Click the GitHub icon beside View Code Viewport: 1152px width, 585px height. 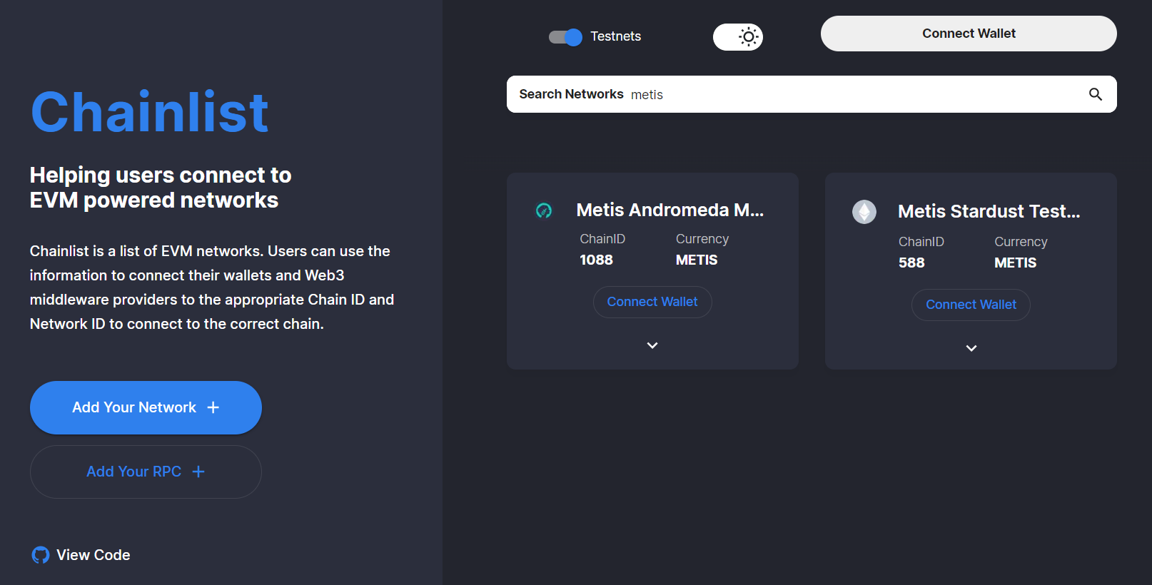(41, 555)
